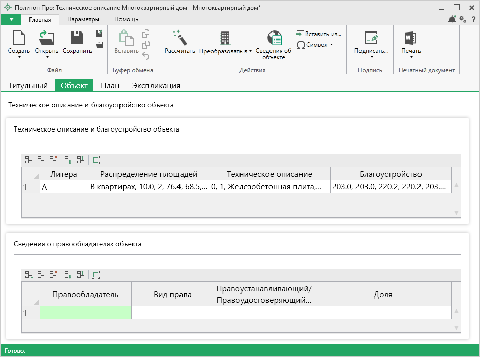Click the green Правообладатель cell in row 1
Image resolution: width=480 pixels, height=357 pixels.
pos(85,313)
